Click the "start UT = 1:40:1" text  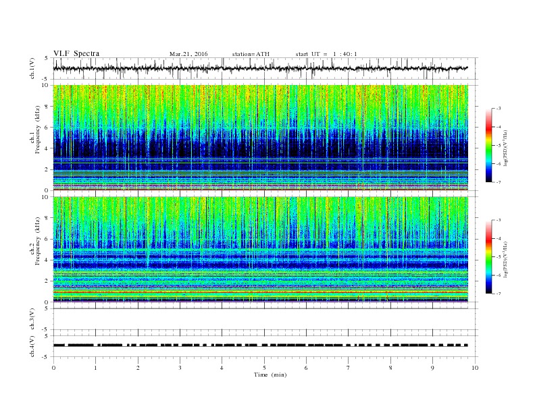click(x=326, y=54)
